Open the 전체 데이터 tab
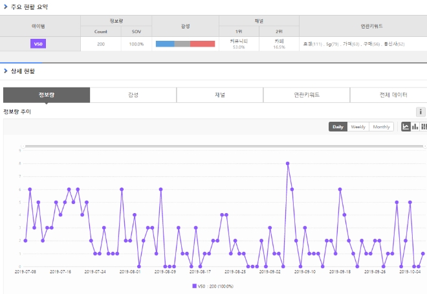Viewport: 427px width, 294px height. pos(389,95)
